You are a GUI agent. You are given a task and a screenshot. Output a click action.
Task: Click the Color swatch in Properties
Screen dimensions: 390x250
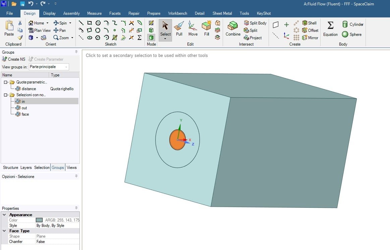(x=39, y=220)
